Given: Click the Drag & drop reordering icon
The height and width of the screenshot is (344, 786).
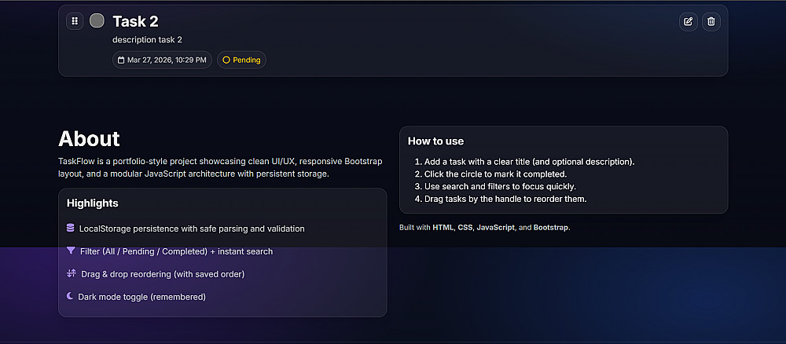Looking at the screenshot, I should pyautogui.click(x=71, y=273).
